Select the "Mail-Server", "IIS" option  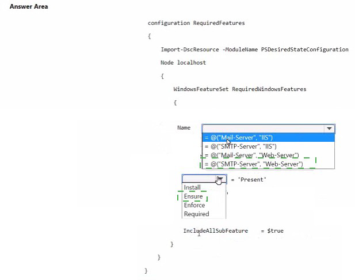pyautogui.click(x=239, y=138)
